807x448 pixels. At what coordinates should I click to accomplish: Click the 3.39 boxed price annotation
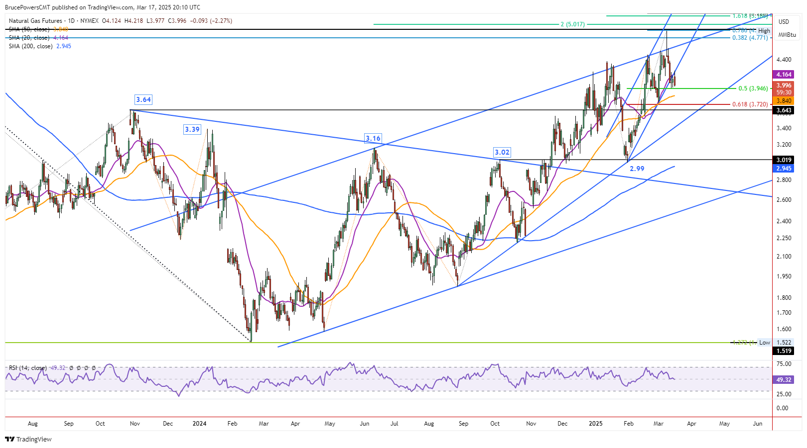coord(192,129)
